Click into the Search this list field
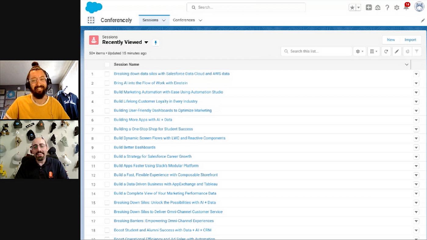 (x=316, y=51)
